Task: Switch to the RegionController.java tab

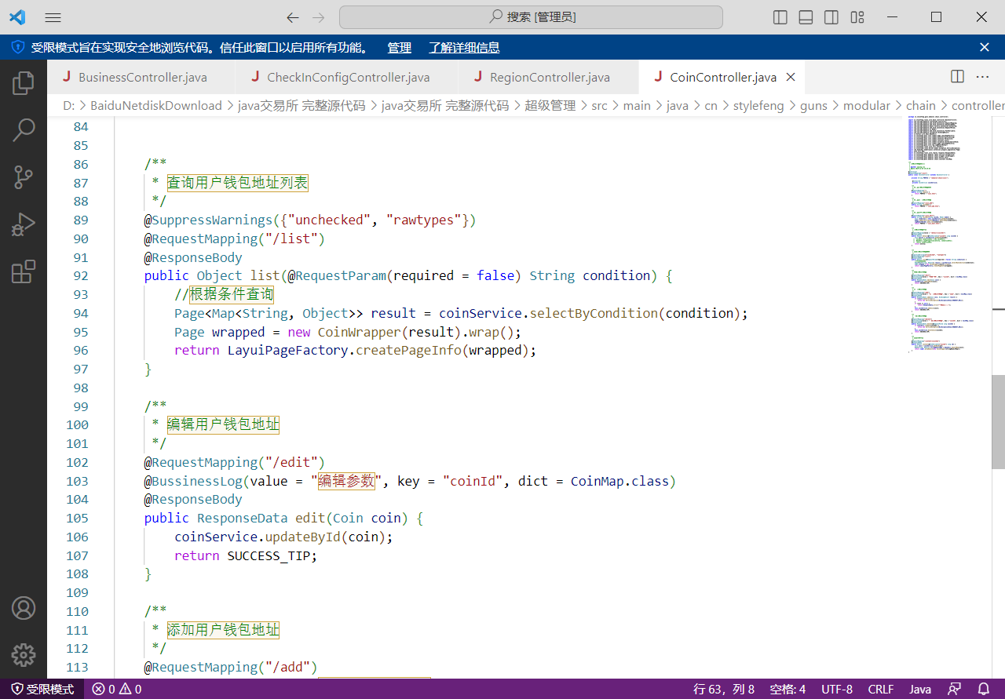Action: [549, 78]
